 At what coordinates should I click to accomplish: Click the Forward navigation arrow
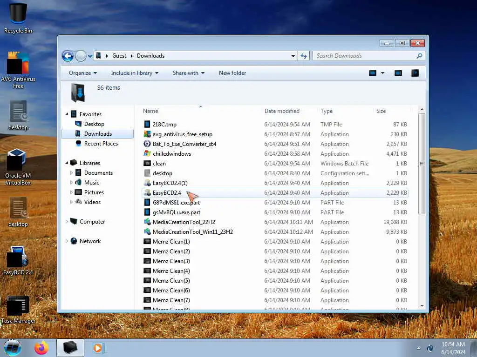tap(81, 56)
